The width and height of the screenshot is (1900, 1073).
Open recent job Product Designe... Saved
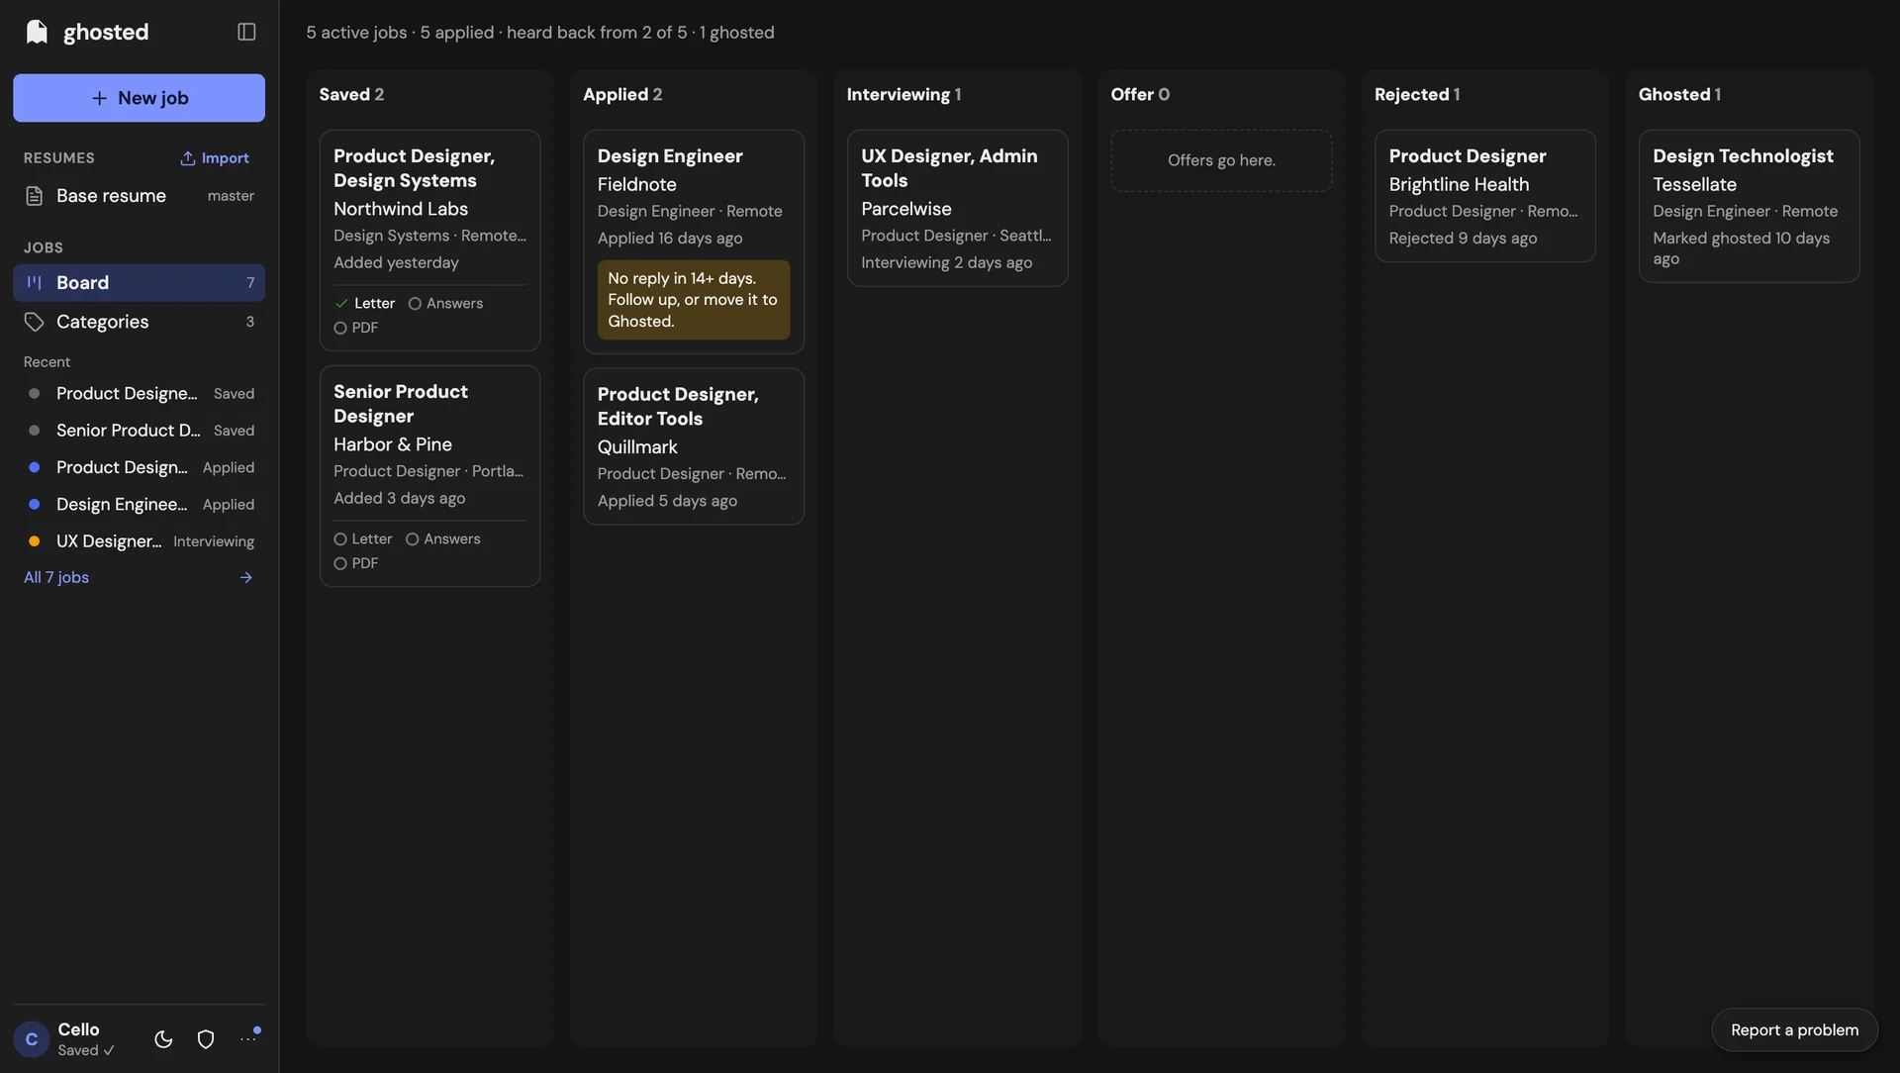click(x=139, y=394)
